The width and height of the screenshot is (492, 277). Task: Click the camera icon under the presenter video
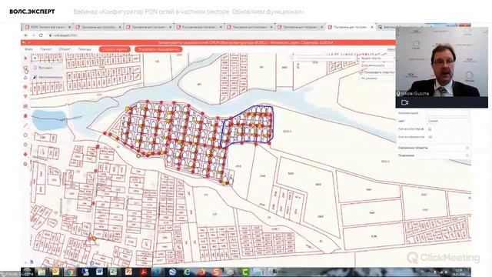405,102
